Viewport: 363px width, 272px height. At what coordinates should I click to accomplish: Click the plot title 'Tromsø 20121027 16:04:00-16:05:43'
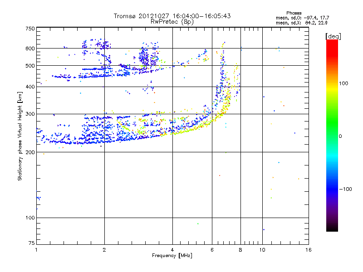[172, 16]
